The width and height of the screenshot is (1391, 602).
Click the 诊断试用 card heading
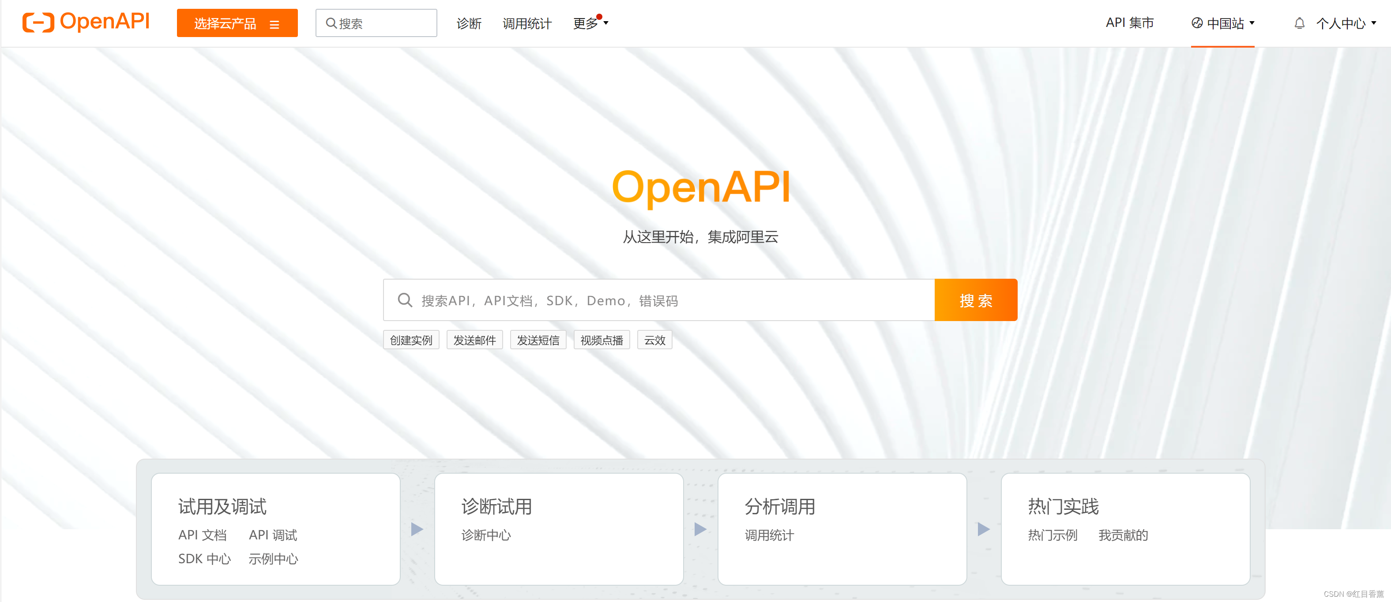pyautogui.click(x=497, y=507)
